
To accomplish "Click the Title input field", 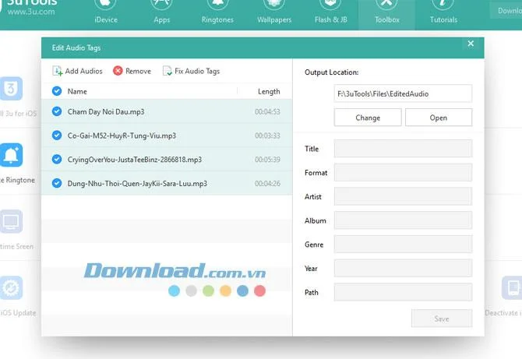I will (403, 149).
